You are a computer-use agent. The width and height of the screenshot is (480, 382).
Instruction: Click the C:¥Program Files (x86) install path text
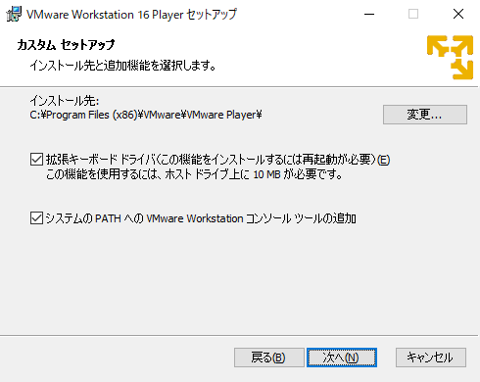[x=146, y=115]
